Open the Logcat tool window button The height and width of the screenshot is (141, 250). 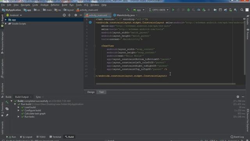(26, 137)
